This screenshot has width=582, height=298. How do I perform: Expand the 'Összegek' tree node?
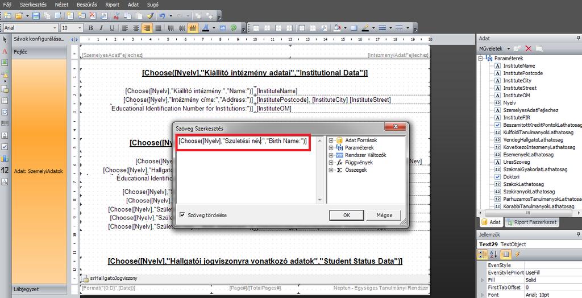(x=331, y=170)
